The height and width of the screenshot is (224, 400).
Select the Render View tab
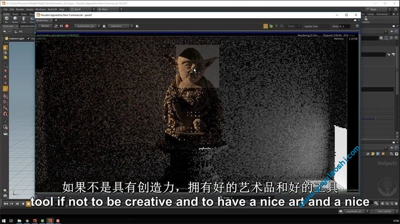[42, 20]
